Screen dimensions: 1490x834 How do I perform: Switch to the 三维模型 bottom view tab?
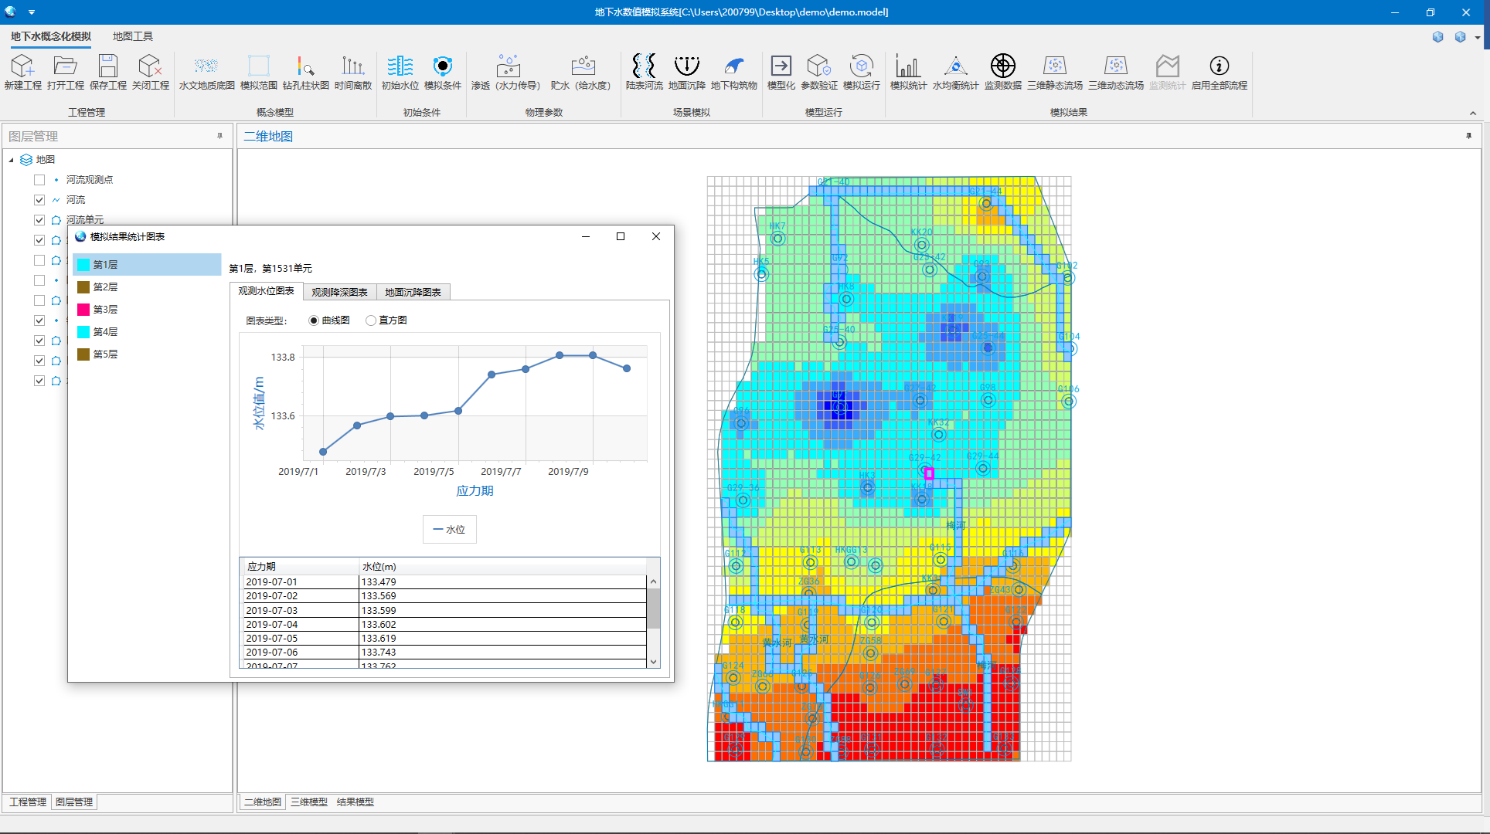309,802
